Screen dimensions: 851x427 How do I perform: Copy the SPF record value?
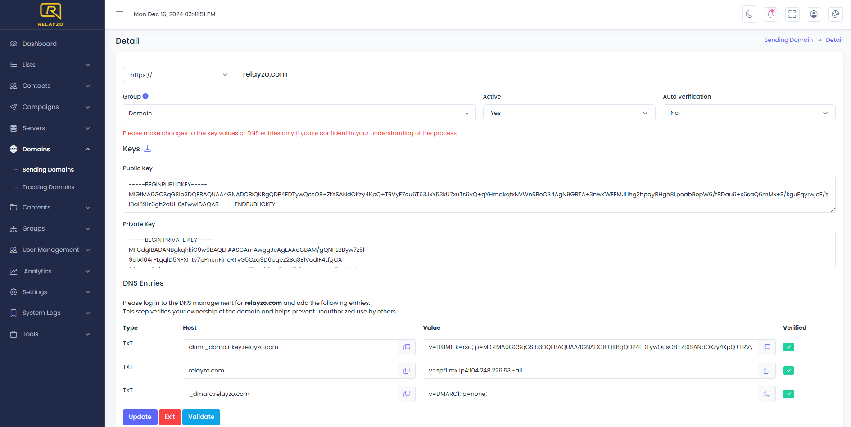click(x=767, y=371)
